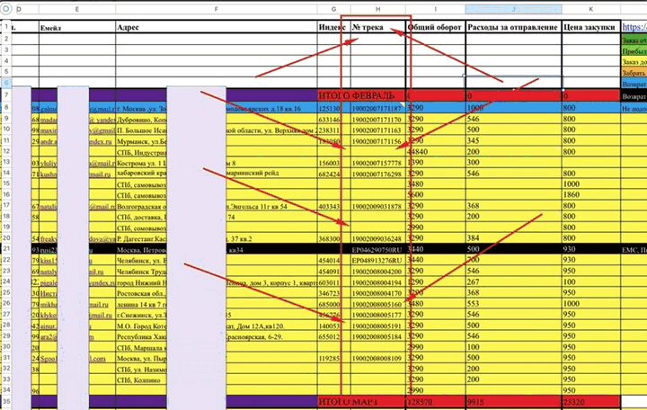Click turnover cell 1290
Image resolution: width=647 pixels, height=410 pixels.
tap(435, 282)
